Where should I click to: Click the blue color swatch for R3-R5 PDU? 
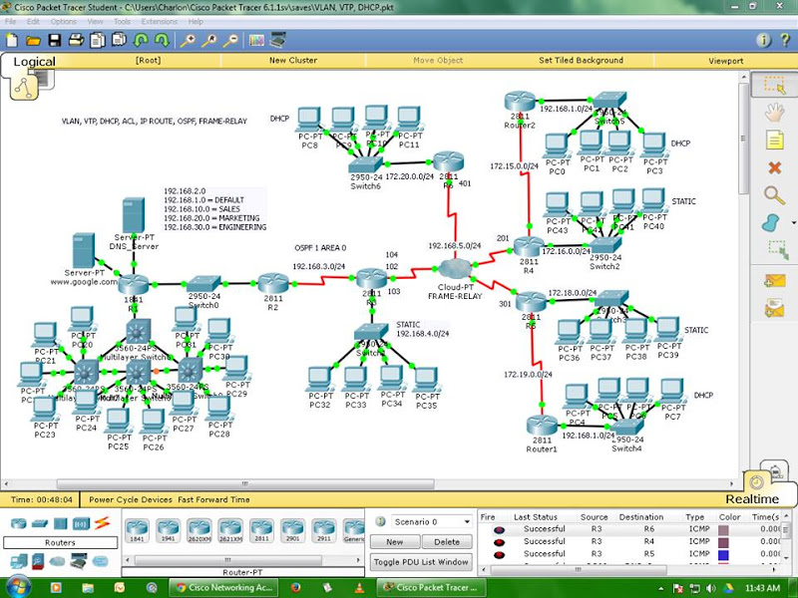click(723, 554)
